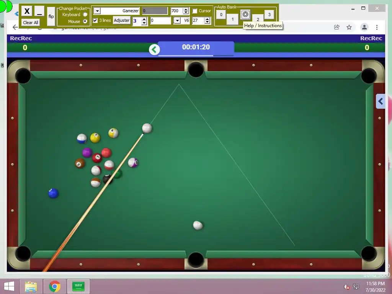Image resolution: width=392 pixels, height=294 pixels.
Task: Click the Auto Bank target circle icon
Action: pyautogui.click(x=245, y=15)
